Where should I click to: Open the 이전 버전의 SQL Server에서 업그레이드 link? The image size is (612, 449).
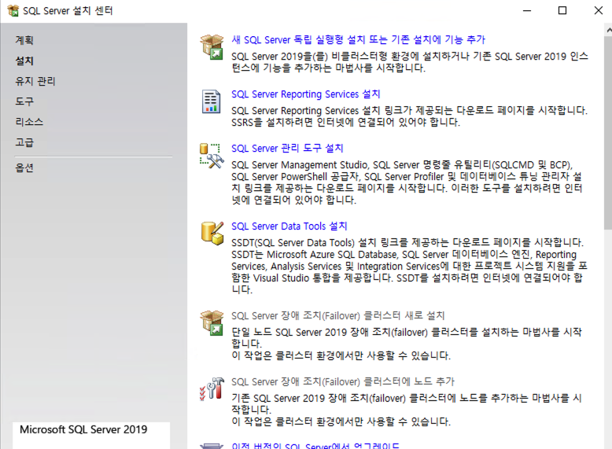[315, 446]
